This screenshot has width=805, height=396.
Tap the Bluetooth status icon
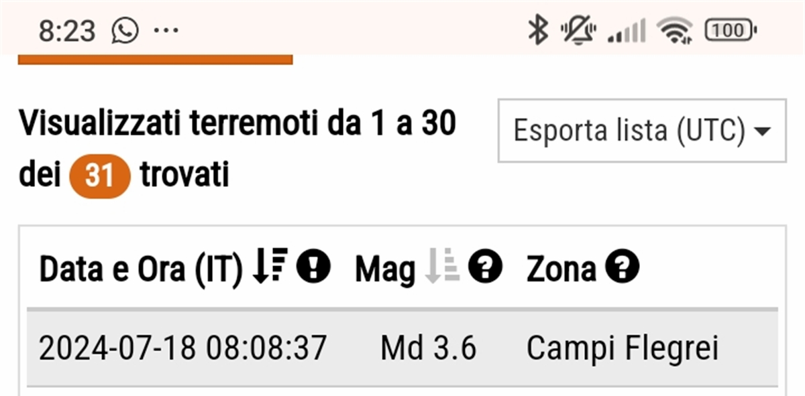tap(537, 31)
